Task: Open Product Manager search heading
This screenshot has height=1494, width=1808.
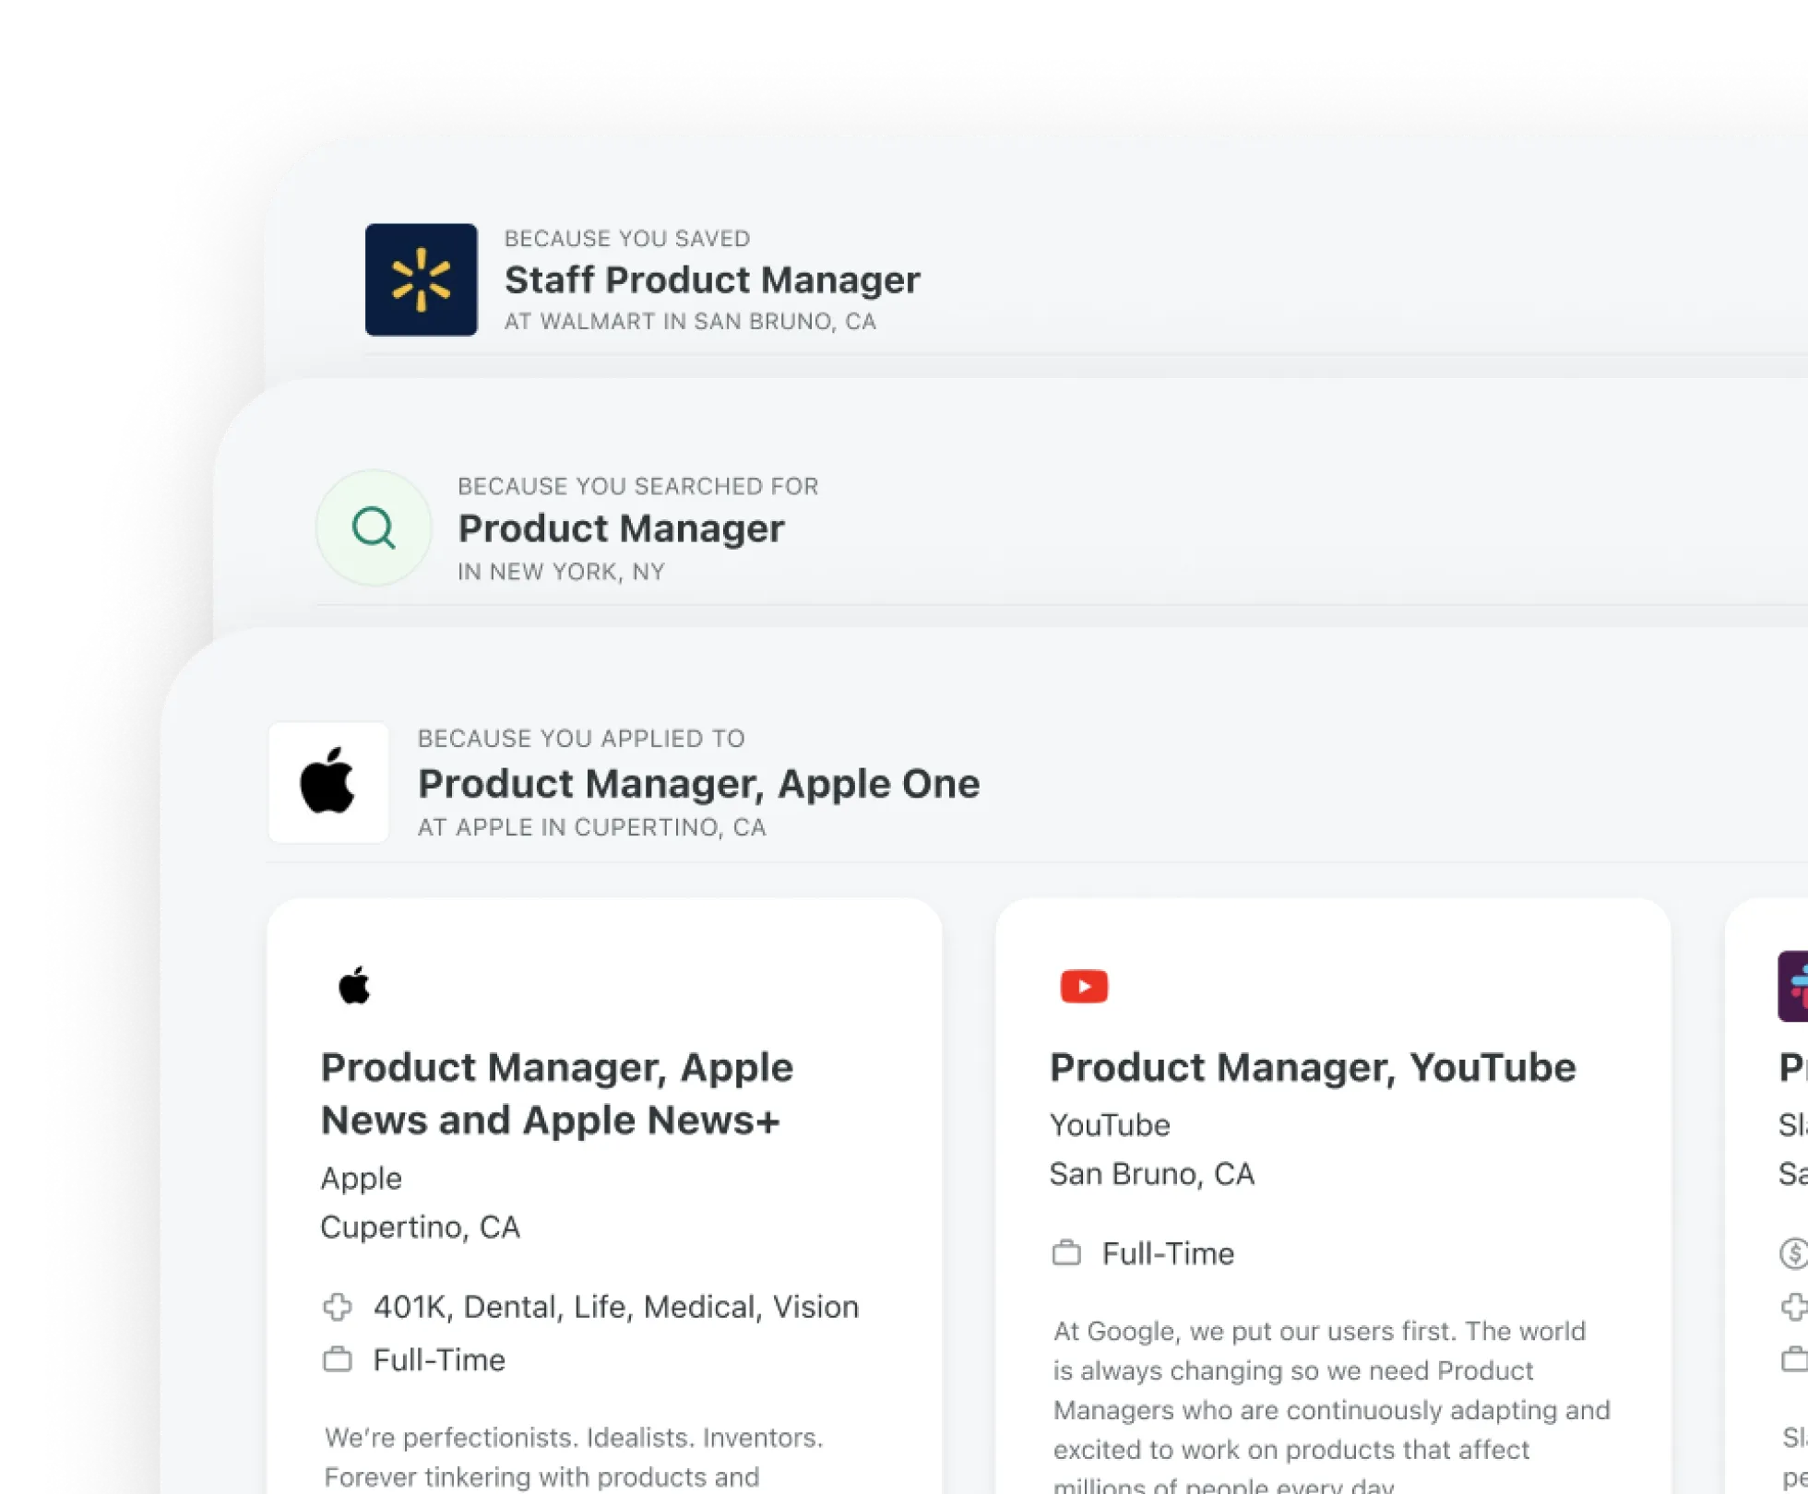Action: coord(621,528)
